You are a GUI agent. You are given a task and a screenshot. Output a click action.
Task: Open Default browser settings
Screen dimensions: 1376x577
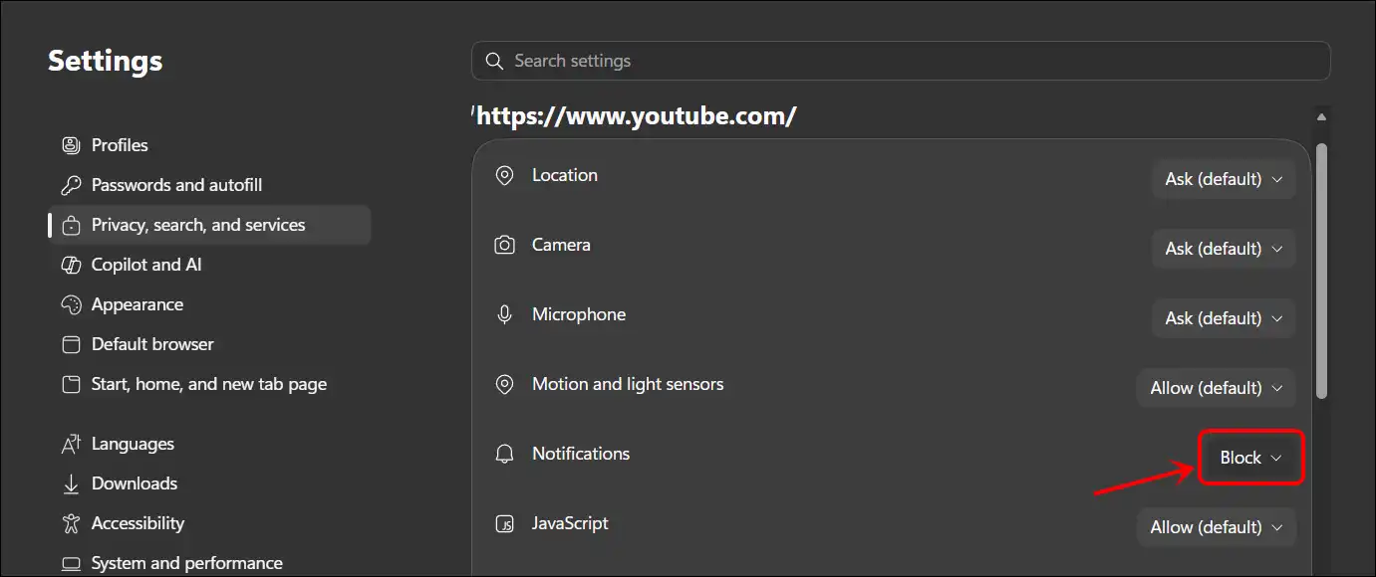click(209, 344)
